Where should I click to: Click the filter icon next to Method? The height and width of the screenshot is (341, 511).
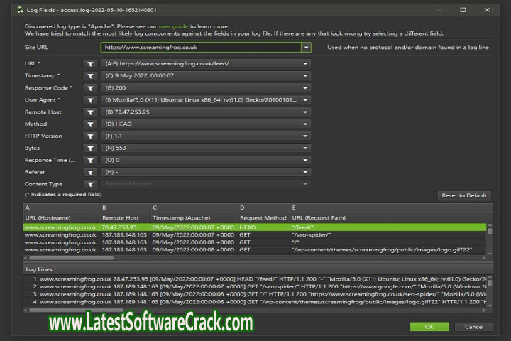coord(91,124)
